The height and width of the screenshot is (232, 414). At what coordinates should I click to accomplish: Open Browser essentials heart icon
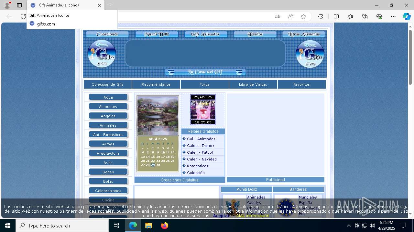(x=379, y=16)
